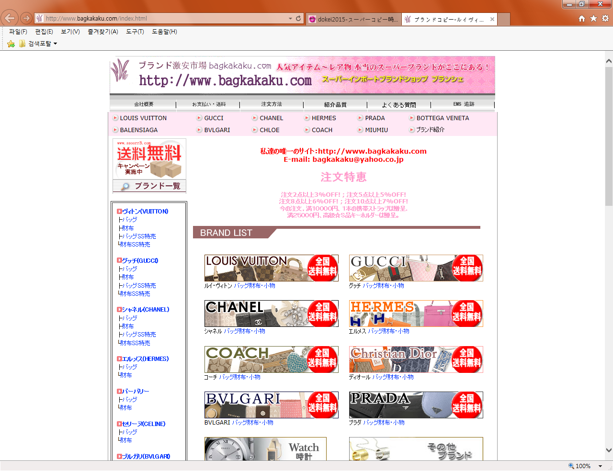Click the PRADA category link in pink bar
613x471 pixels.
(x=375, y=118)
